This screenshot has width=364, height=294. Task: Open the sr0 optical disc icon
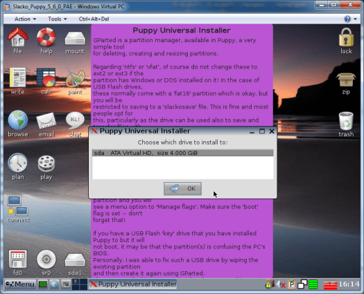[x=46, y=259]
